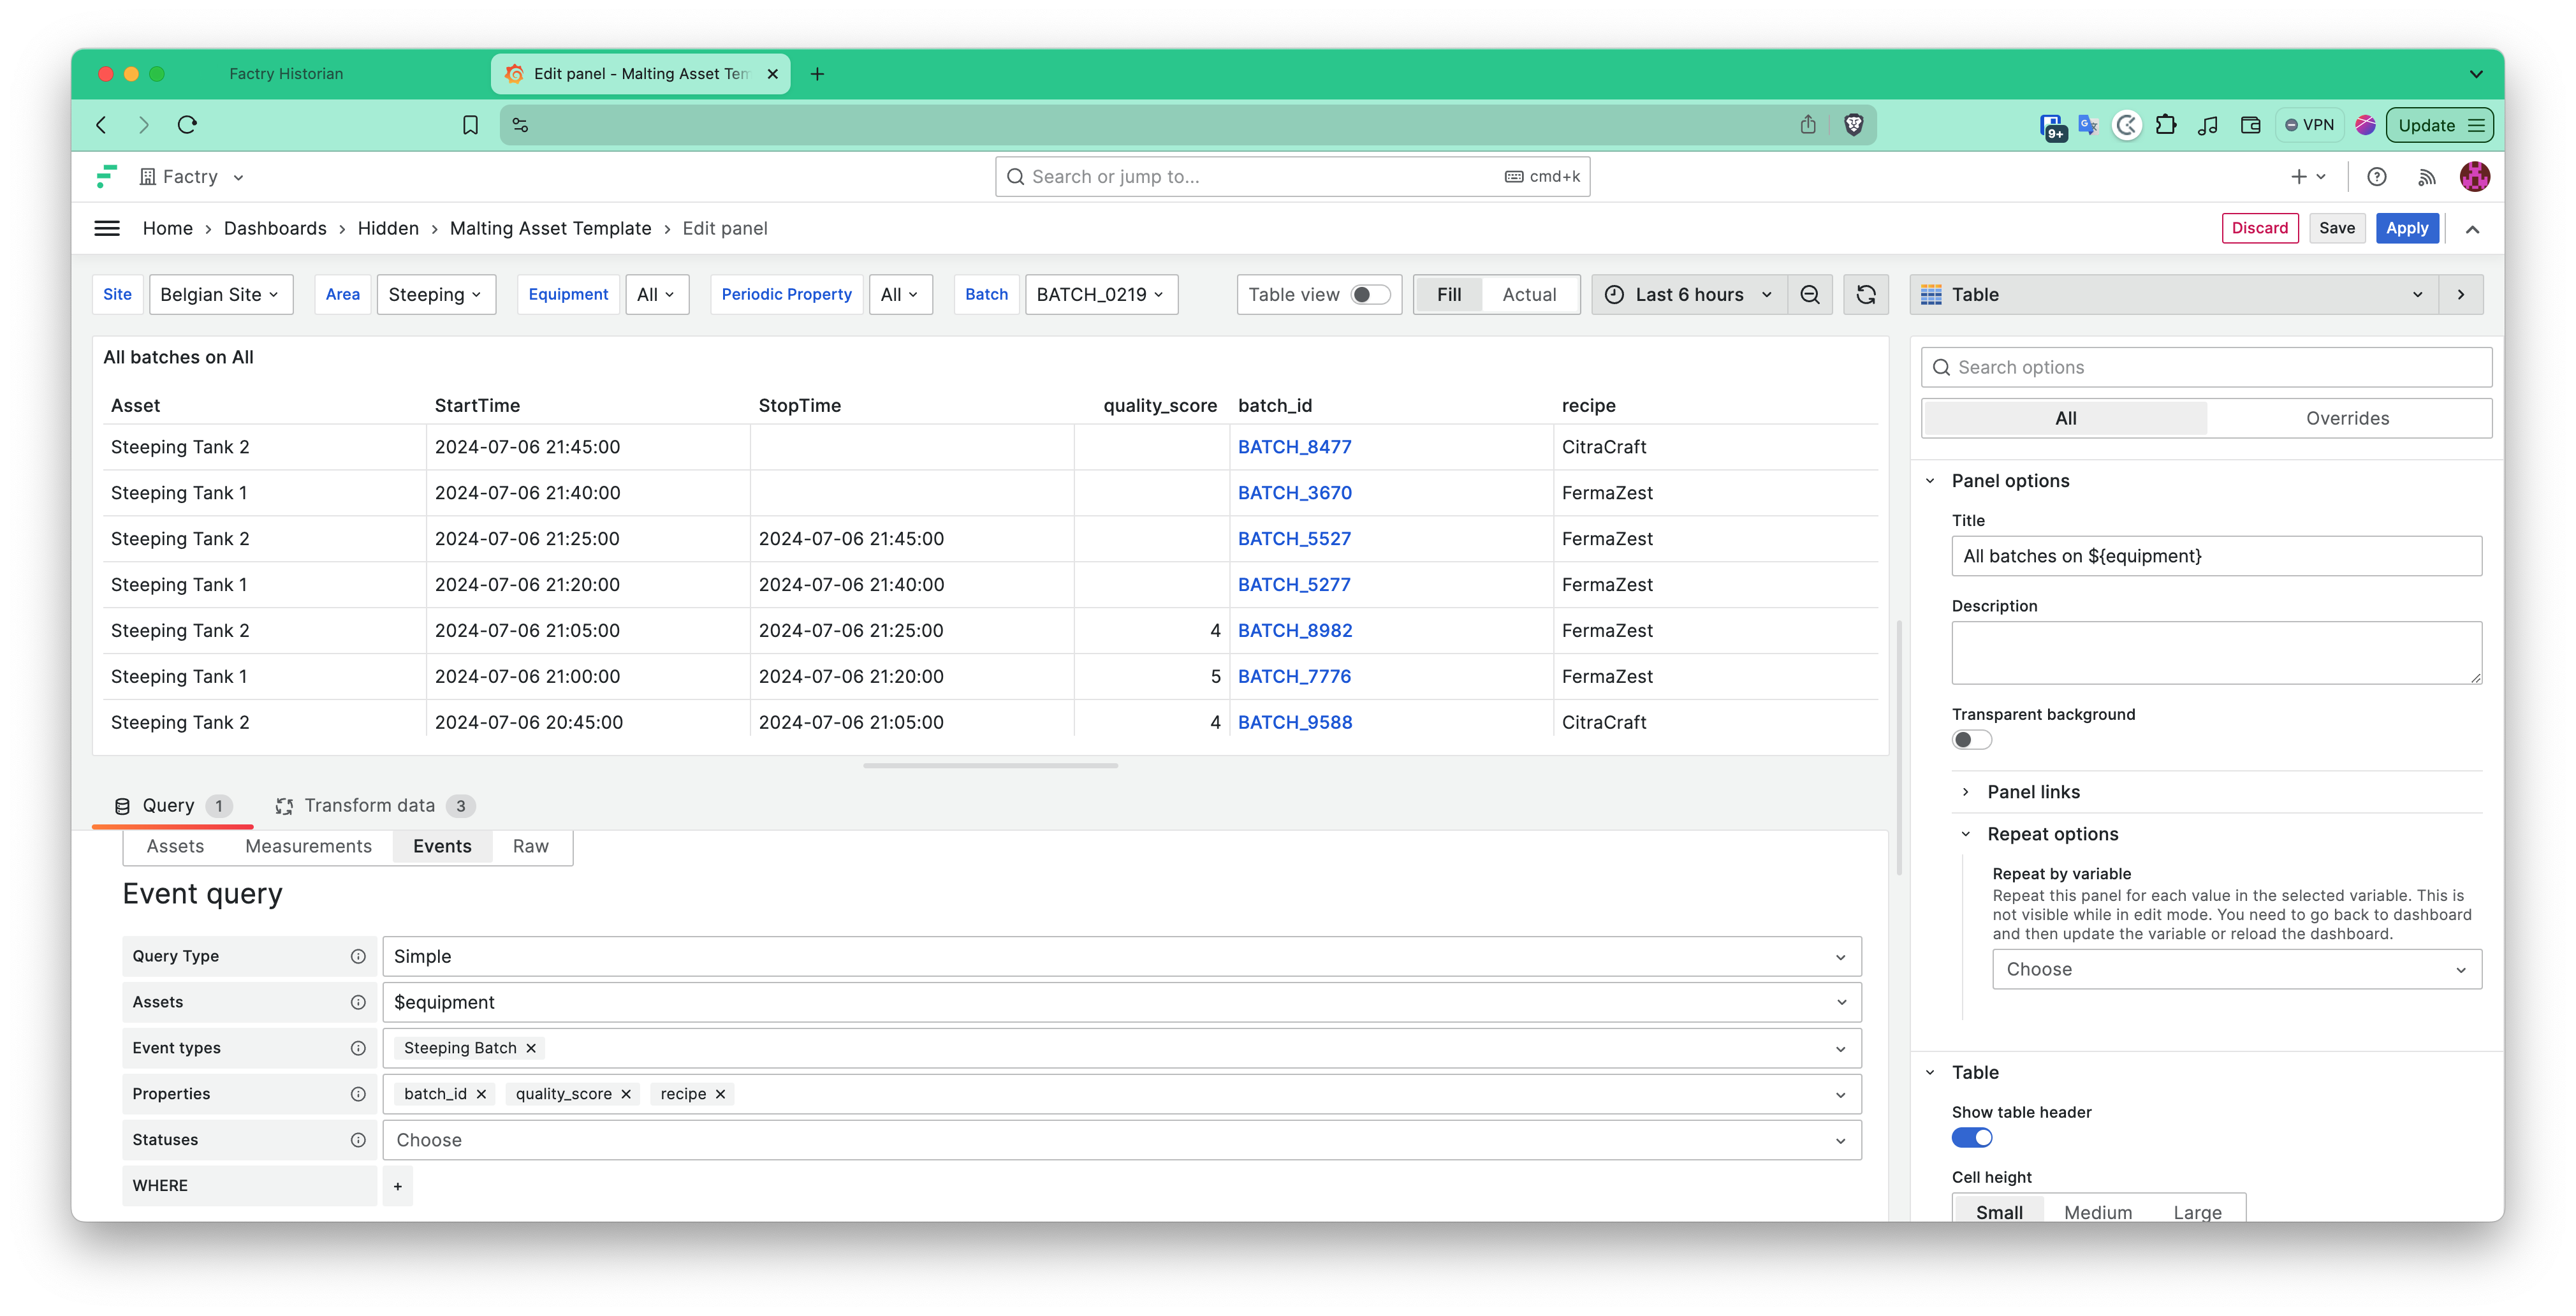Viewport: 2576px width, 1316px height.
Task: Open the Last 6 hours time picker
Action: click(1689, 294)
